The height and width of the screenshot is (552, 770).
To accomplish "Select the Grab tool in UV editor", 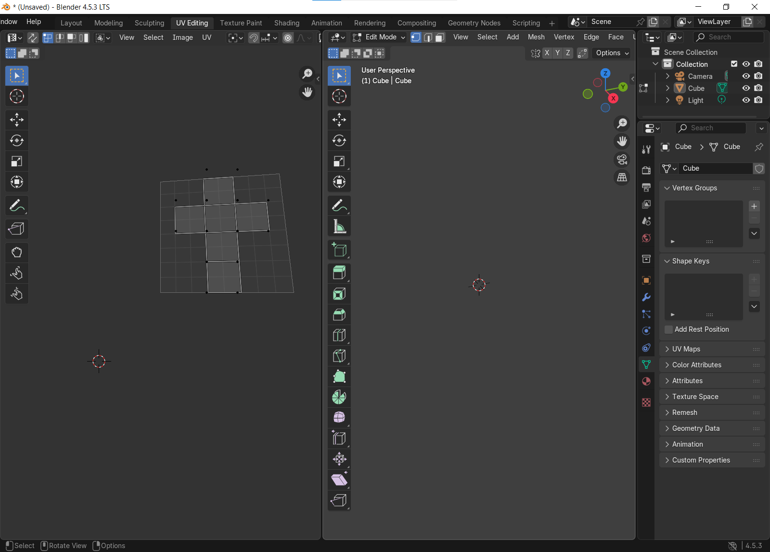I will pos(17,252).
